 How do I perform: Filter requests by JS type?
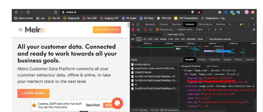144,39
